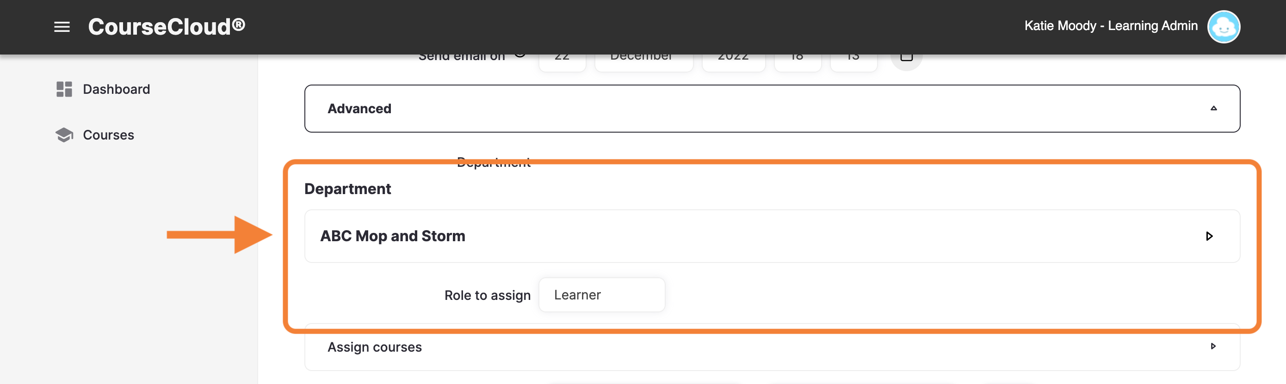Click the CourseCloud logo
Screen dimensions: 1286x384
167,27
